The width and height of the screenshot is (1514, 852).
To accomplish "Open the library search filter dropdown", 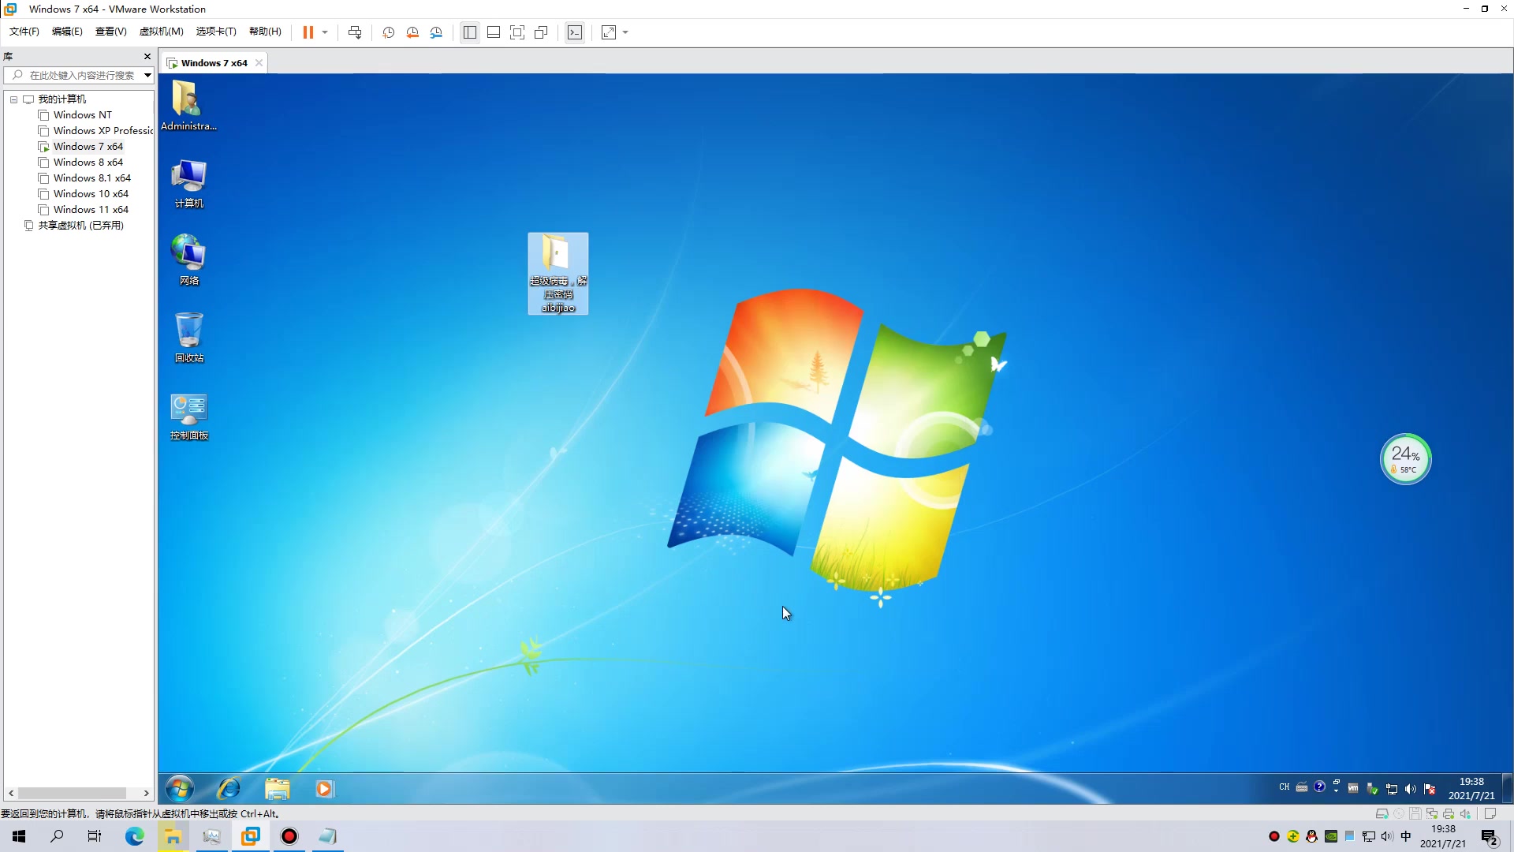I will click(x=147, y=75).
